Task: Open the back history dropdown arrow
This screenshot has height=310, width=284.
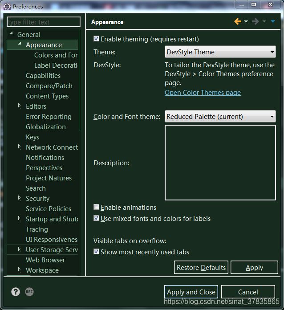Action: tap(246, 21)
